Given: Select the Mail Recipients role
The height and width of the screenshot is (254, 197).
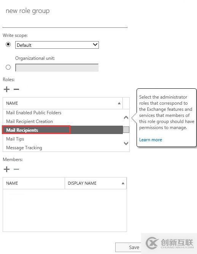Looking at the screenshot, I should (x=63, y=130).
